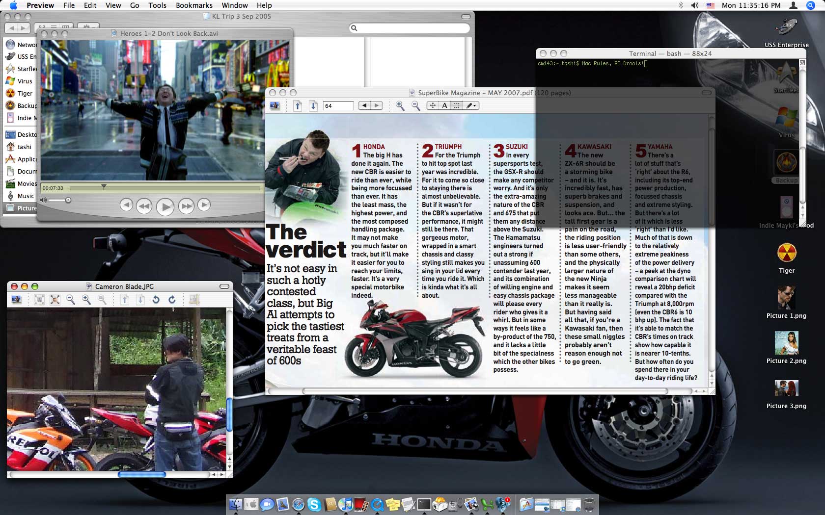Image resolution: width=825 pixels, height=515 pixels.
Task: Click the menu bar volume icon
Action: (x=695, y=5)
